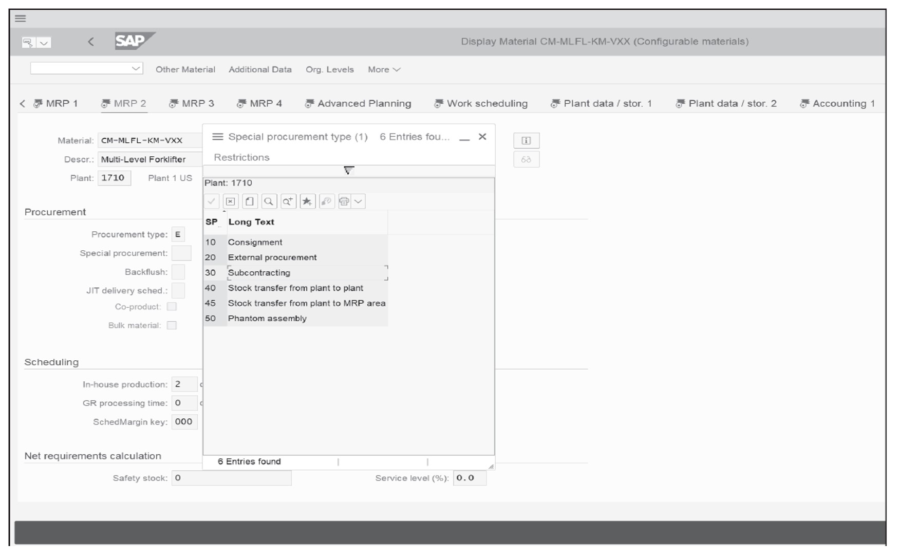Image resolution: width=899 pixels, height=555 pixels.
Task: Click the green checkmark to confirm selection
Action: 212,201
